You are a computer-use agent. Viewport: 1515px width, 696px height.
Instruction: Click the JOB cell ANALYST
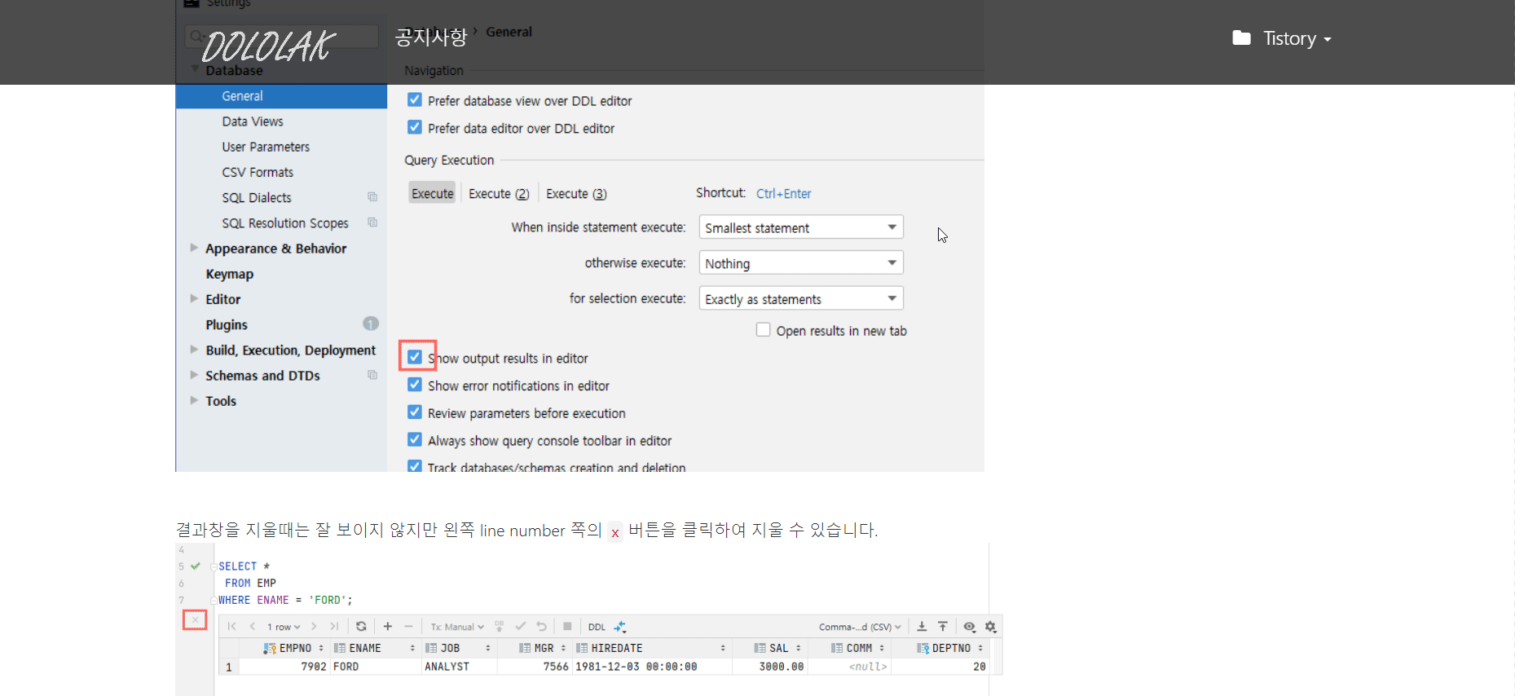(x=460, y=667)
